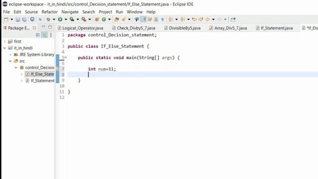Image resolution: width=318 pixels, height=179 pixels.
Task: Open the Project menu
Action: pyautogui.click(x=105, y=12)
